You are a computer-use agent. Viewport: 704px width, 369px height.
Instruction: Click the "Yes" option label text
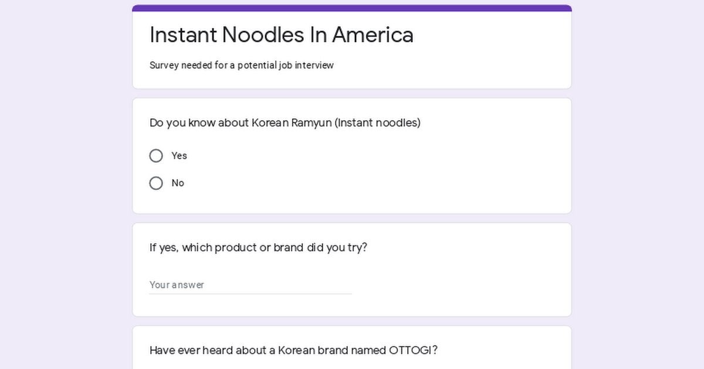tap(179, 156)
